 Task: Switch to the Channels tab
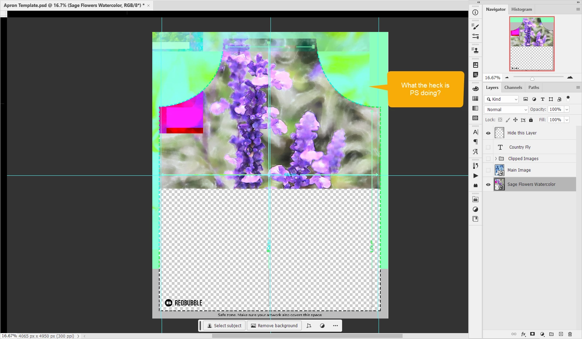tap(513, 88)
